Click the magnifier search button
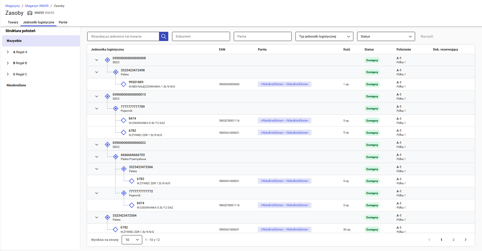 pyautogui.click(x=164, y=36)
